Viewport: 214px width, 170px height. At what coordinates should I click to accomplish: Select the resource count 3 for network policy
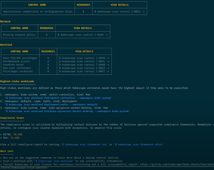pyautogui.click(x=47, y=35)
